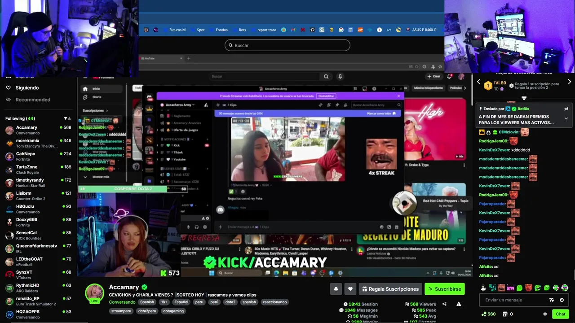This screenshot has height=323, width=575.
Task: Click the green Chat send button
Action: [x=560, y=314]
